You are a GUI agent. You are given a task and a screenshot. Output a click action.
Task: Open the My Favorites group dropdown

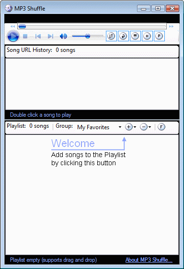99,127
